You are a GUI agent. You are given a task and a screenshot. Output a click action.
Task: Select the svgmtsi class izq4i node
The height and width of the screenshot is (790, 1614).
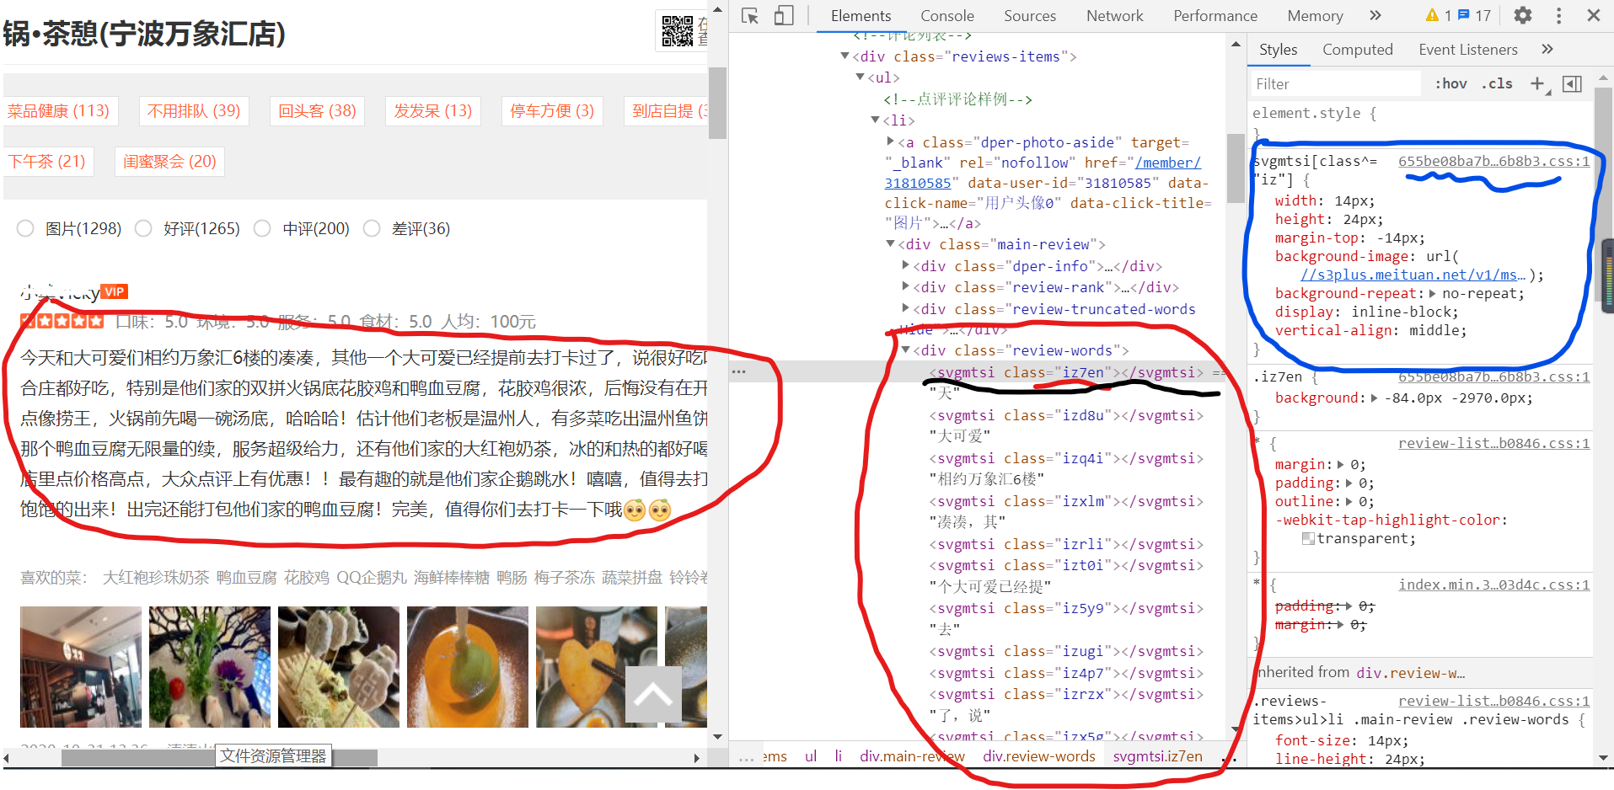pos(1066,458)
